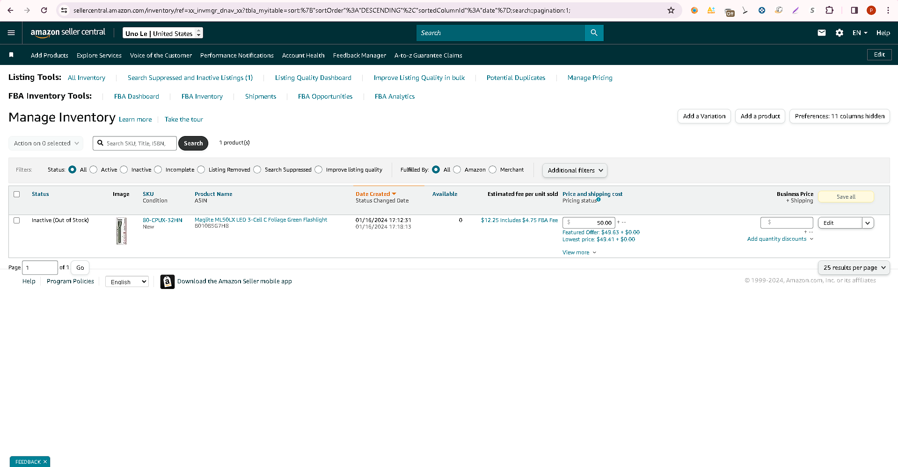
Task: Check the Maglite flashlight row checkbox
Action: coord(17,220)
